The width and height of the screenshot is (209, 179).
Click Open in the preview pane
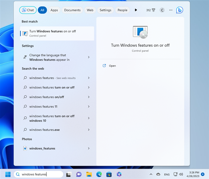click(112, 66)
